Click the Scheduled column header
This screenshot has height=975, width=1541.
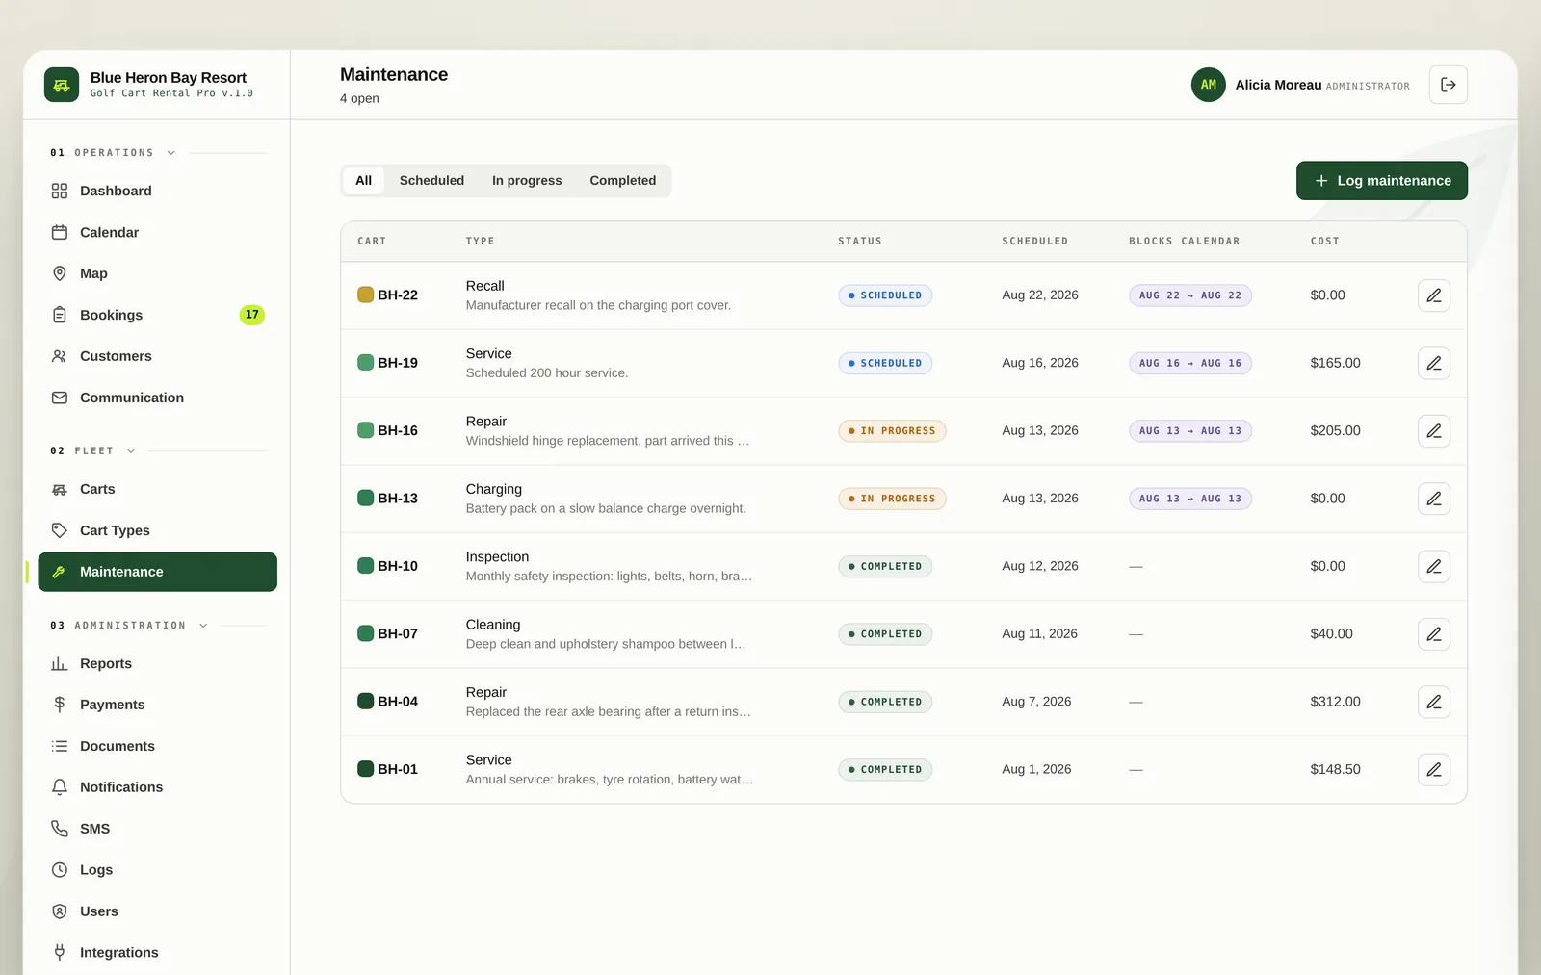[1035, 242]
